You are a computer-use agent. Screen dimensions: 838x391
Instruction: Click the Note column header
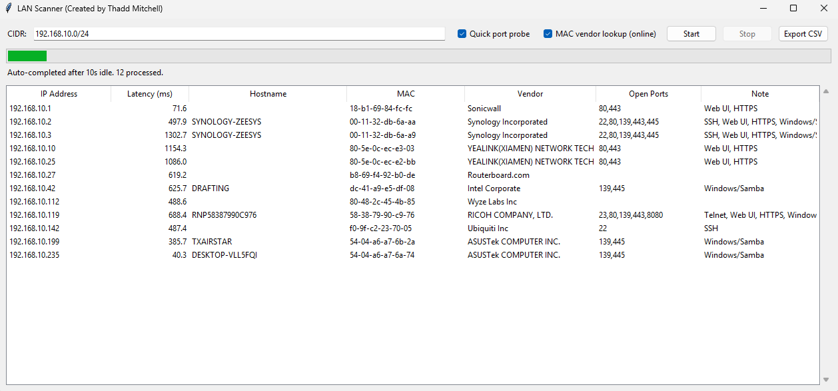[760, 94]
